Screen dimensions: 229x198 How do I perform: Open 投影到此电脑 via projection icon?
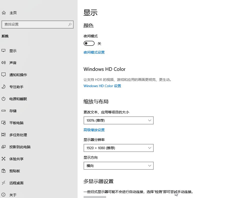4,147
